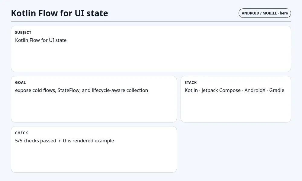The height and width of the screenshot is (181, 302).
Task: Click the CHECK label
Action: 21,133
